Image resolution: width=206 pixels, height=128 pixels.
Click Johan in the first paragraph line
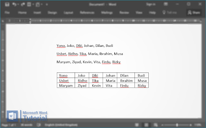coord(89,46)
